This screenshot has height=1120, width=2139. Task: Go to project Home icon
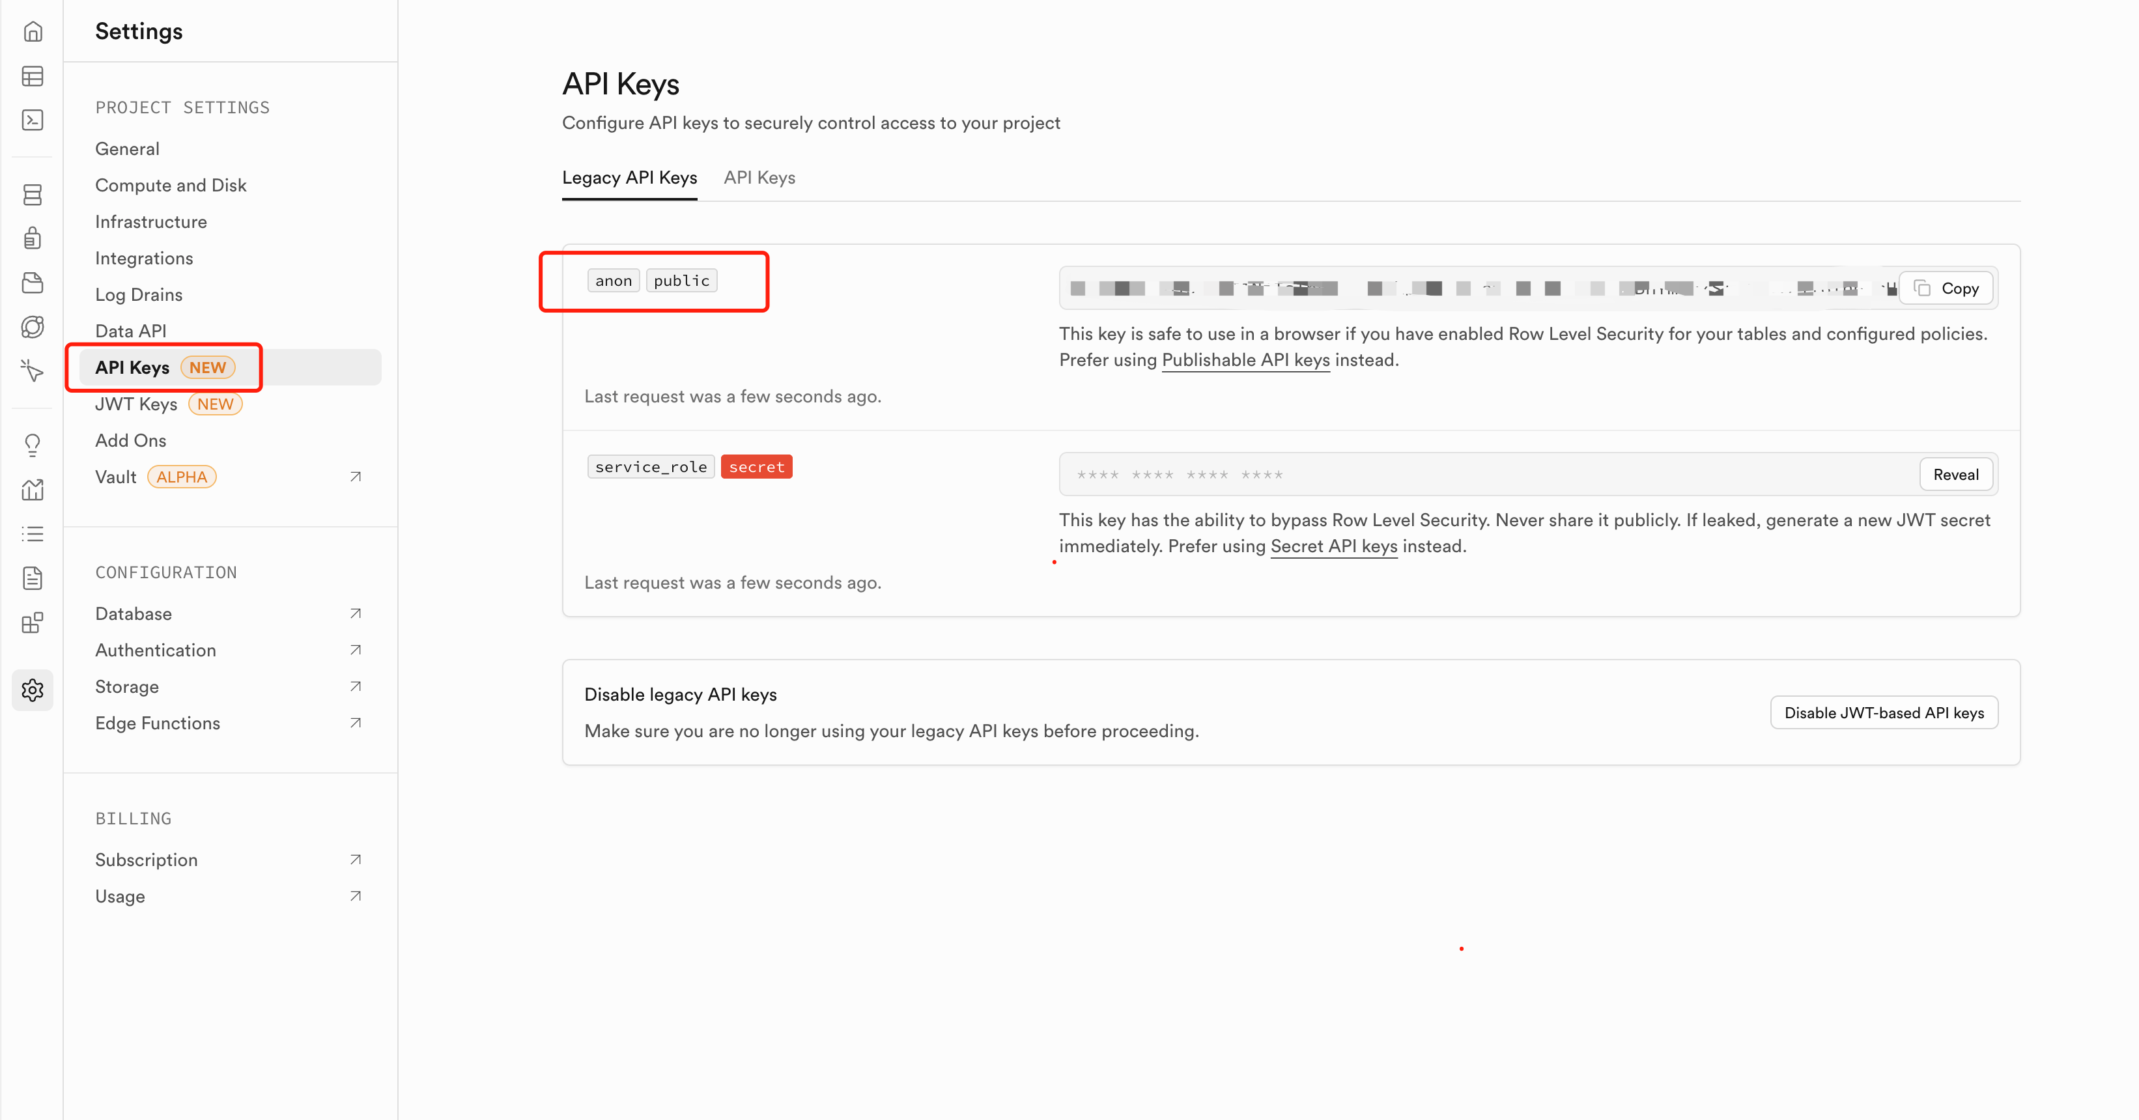33,31
